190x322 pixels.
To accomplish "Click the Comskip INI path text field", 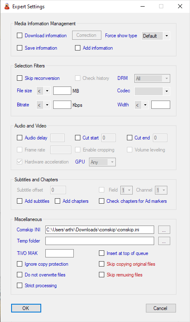I will (100, 230).
